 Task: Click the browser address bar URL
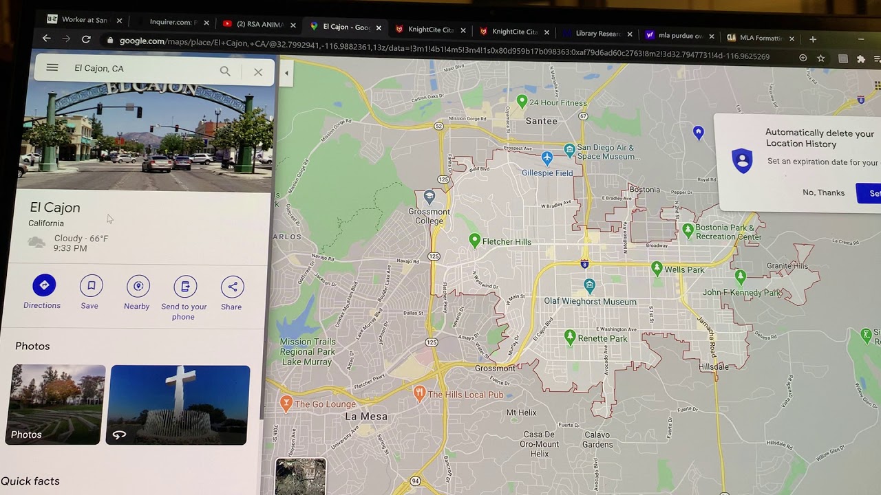(x=445, y=49)
